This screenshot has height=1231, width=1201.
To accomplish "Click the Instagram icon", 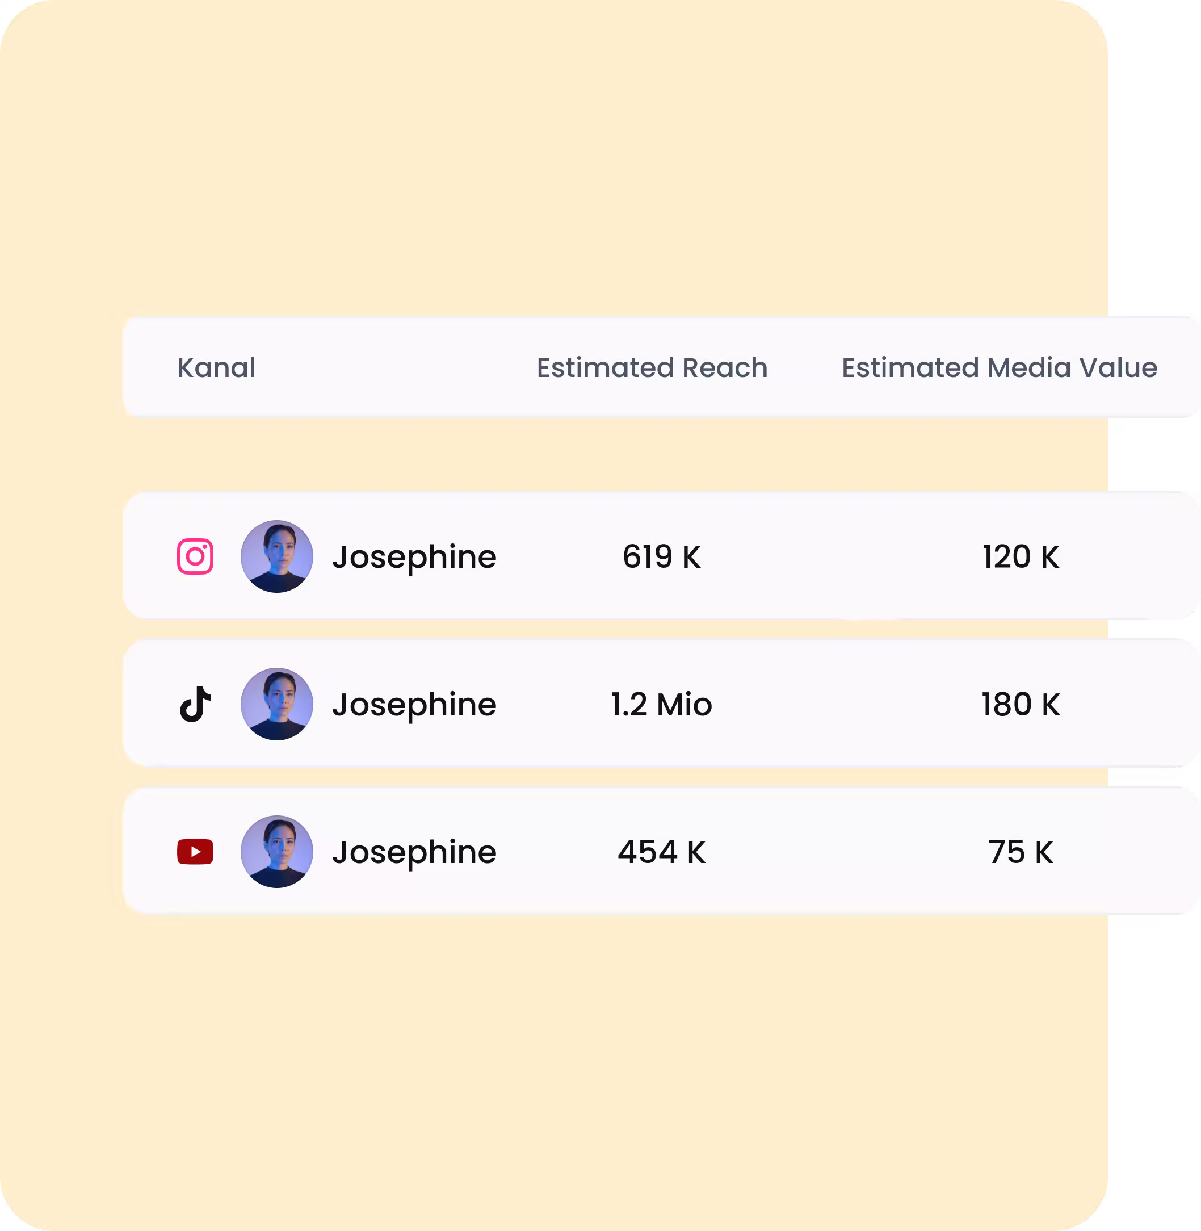I will click(x=195, y=556).
